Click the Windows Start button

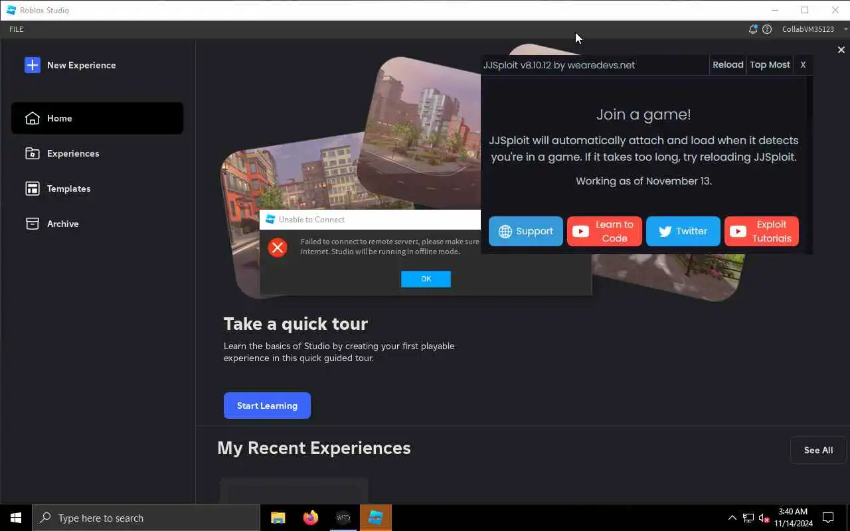16,518
